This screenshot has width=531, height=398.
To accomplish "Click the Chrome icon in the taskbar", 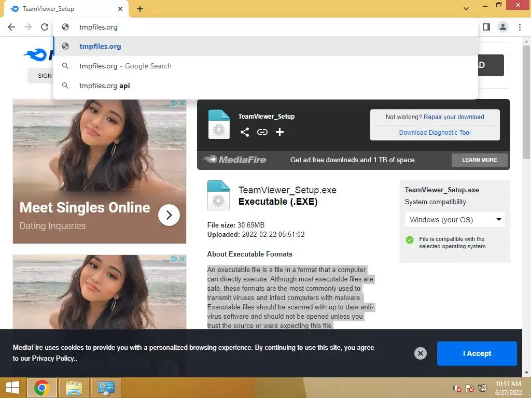I will click(42, 388).
